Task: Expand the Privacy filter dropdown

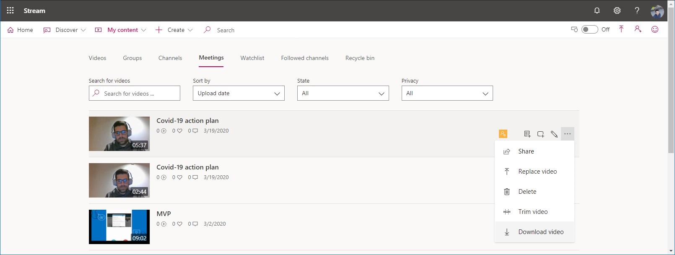Action: coord(447,93)
